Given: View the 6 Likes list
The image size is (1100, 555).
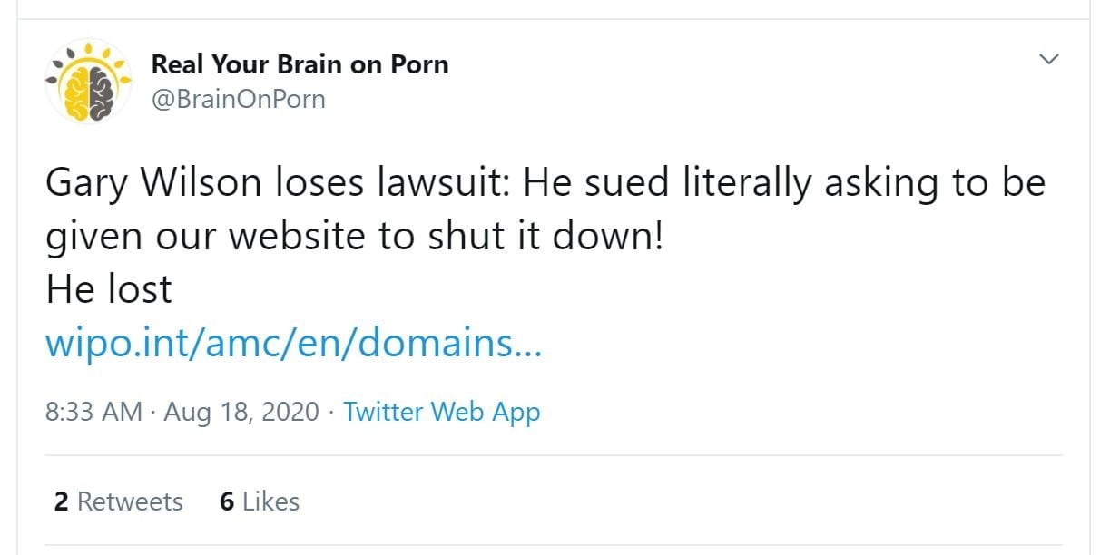Looking at the screenshot, I should coord(259,501).
